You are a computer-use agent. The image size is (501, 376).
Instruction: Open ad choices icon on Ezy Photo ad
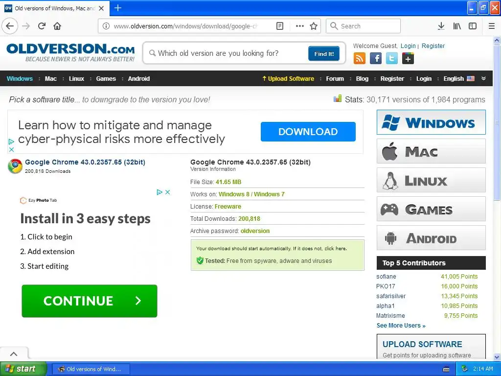coord(159,192)
